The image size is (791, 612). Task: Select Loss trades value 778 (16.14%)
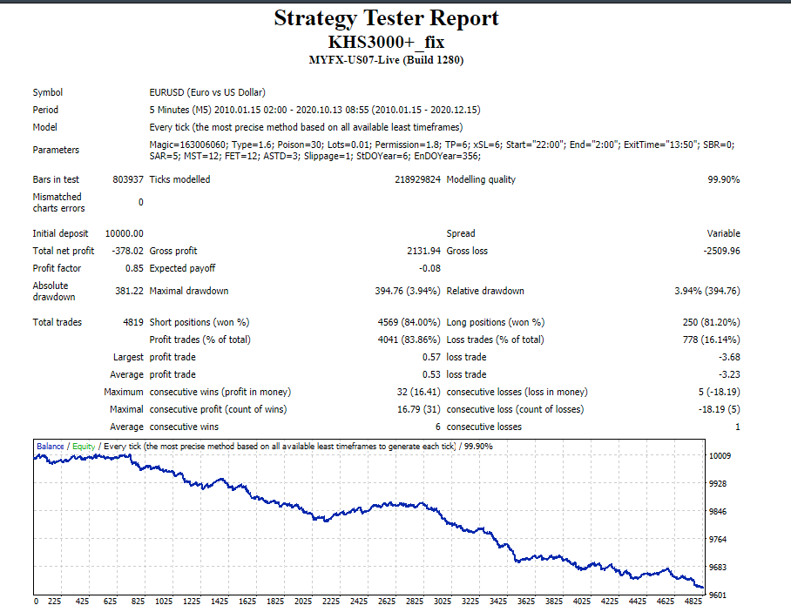(x=712, y=340)
